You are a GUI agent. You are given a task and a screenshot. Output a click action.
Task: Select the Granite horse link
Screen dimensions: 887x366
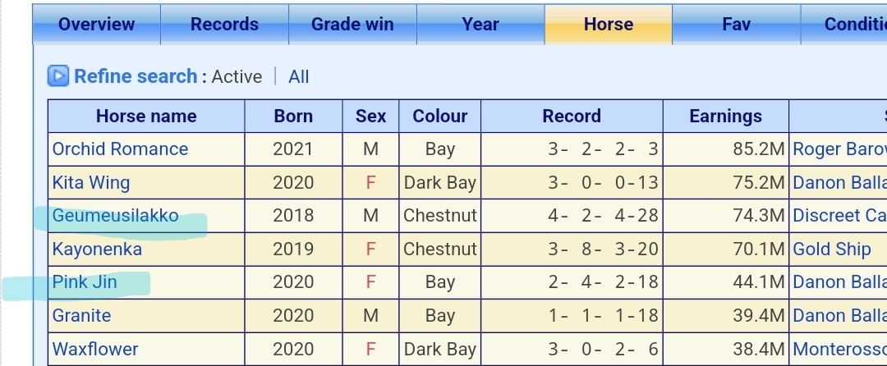point(81,315)
